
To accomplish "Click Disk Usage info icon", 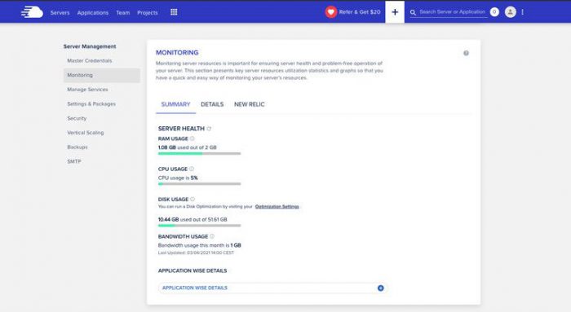I will tap(193, 199).
